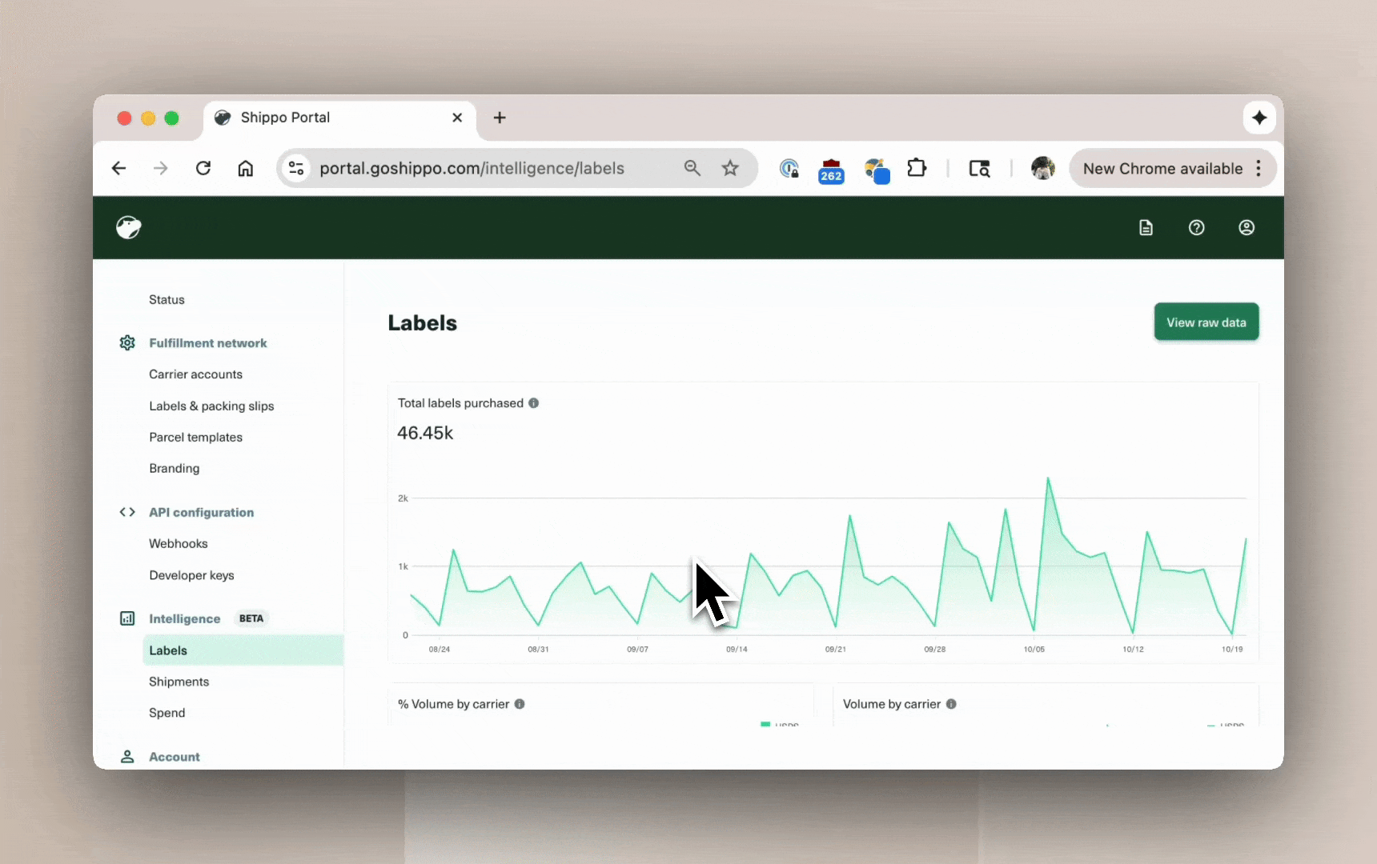Click the 09/14 date label on the chart axis
This screenshot has height=864, width=1377.
pyautogui.click(x=737, y=649)
